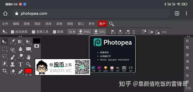This screenshot has height=92, width=193.
Task: Open the 滤镜 menu
Action: pos(59,24)
